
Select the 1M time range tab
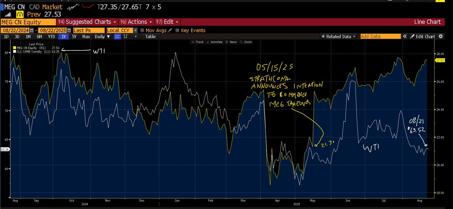point(28,37)
